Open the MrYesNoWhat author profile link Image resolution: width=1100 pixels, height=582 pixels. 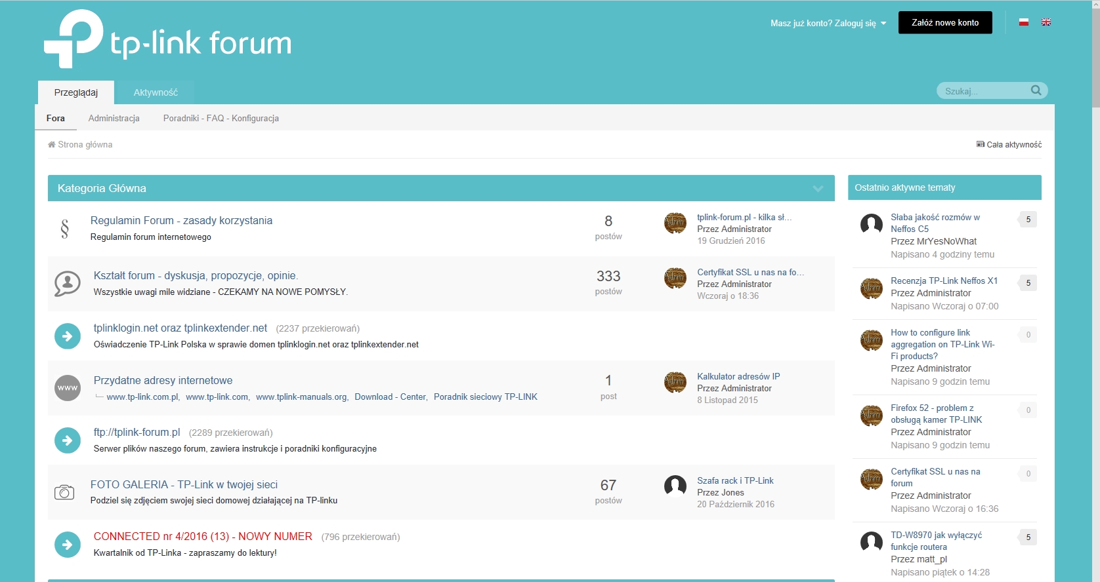coord(946,241)
